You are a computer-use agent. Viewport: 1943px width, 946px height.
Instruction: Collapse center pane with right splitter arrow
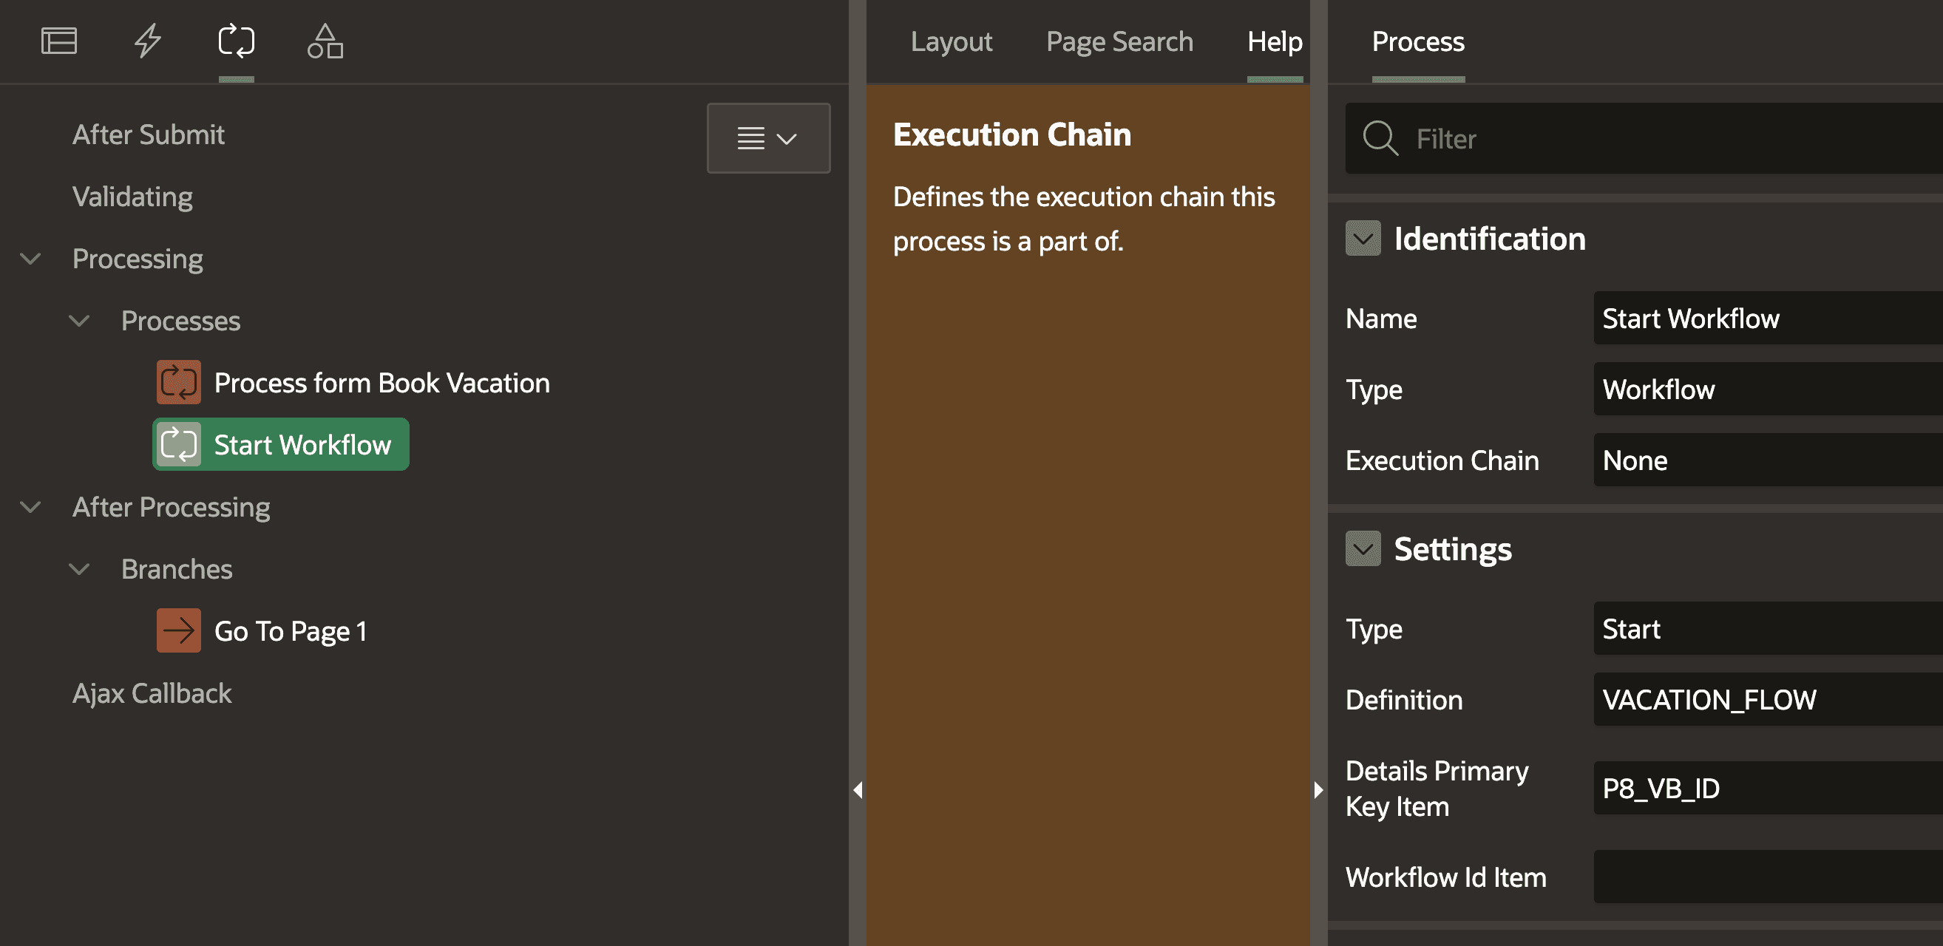(x=1318, y=790)
